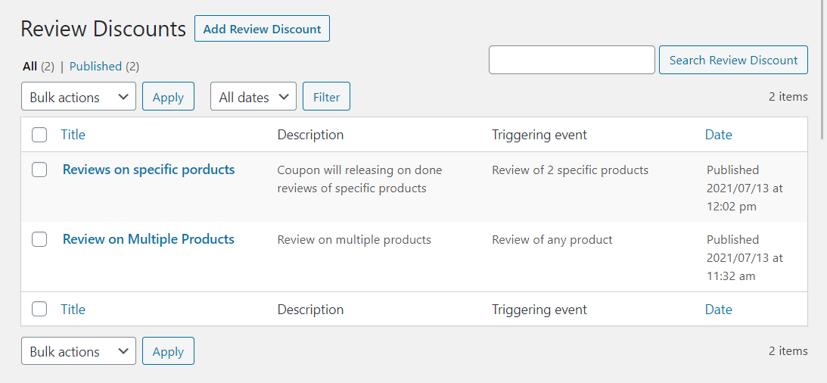Sort by the Date column header
827x383 pixels.
(718, 135)
